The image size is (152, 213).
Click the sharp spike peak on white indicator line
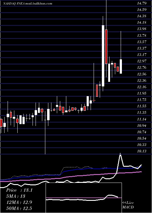point(120,154)
